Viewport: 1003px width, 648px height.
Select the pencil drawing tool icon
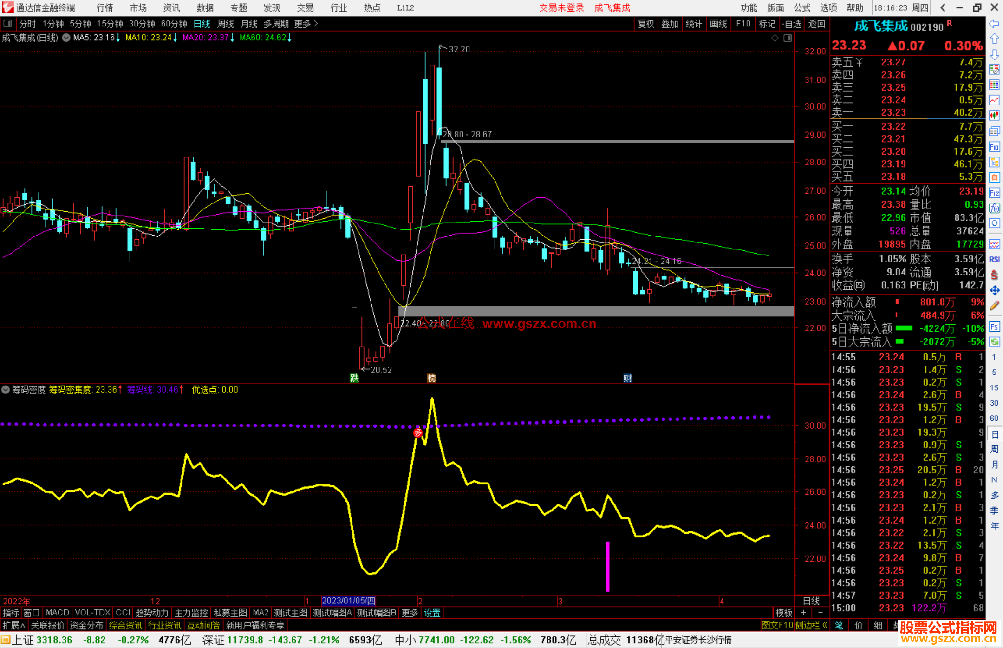coord(994,306)
